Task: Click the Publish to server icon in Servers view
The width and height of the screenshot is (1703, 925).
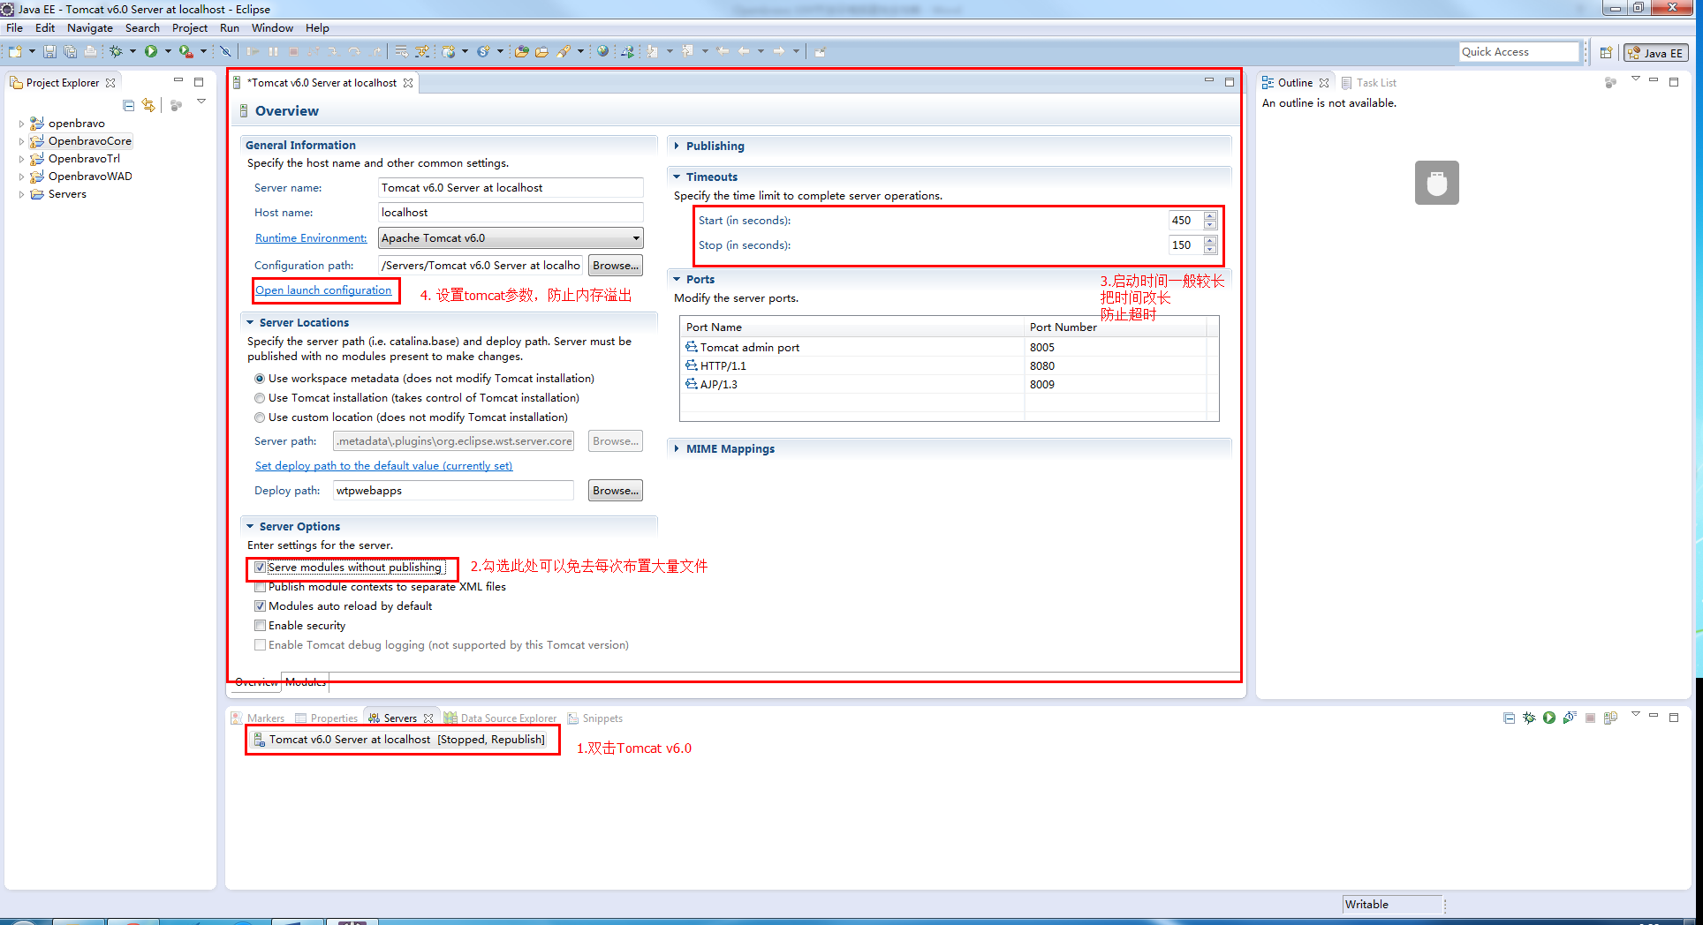Action: pyautogui.click(x=1610, y=718)
